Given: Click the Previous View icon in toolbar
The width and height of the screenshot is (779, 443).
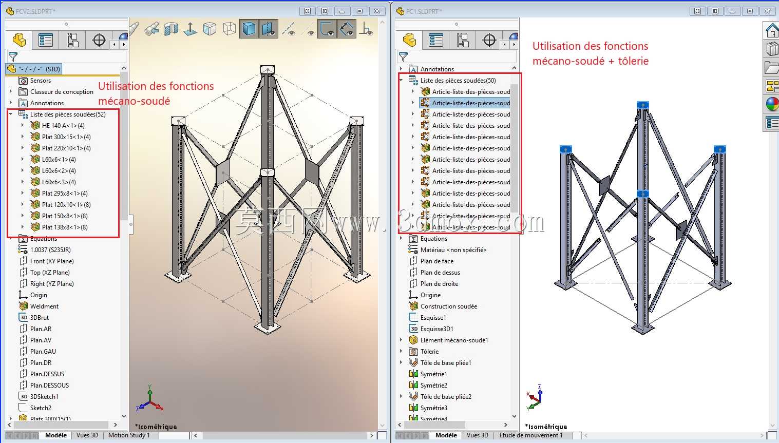Looking at the screenshot, I should click(x=151, y=29).
